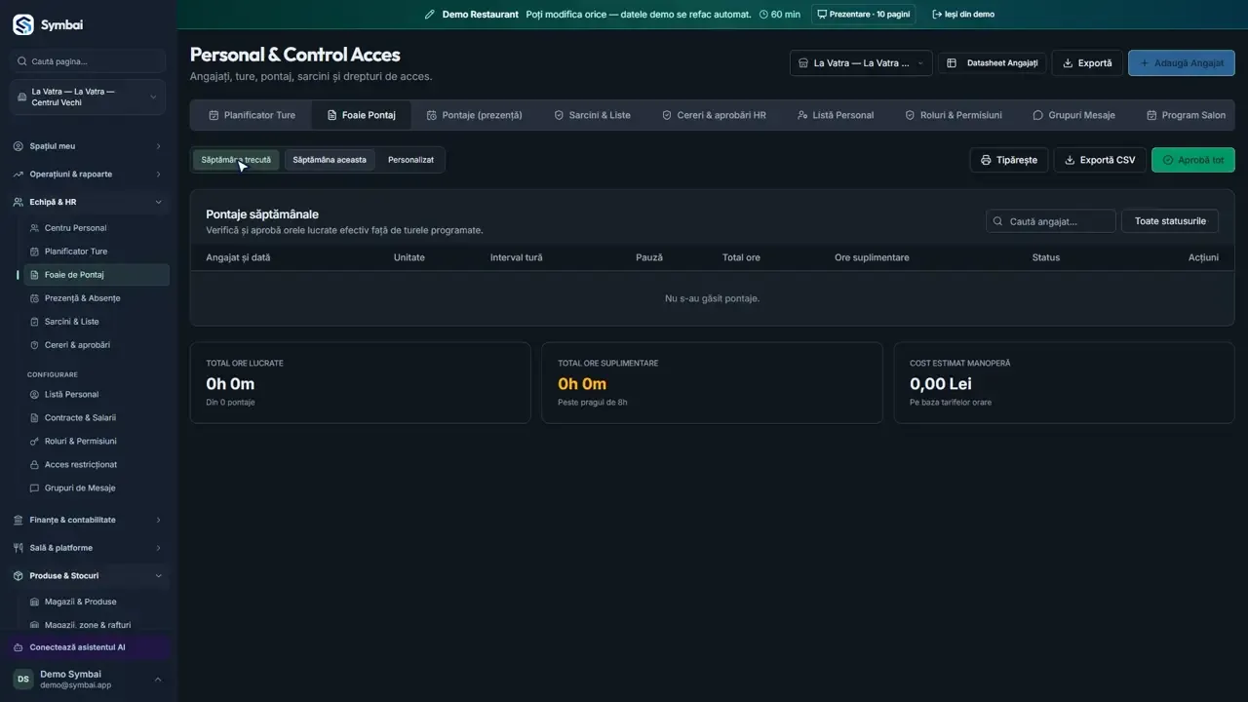
Task: Click the Caută angajat search field
Action: (x=1051, y=221)
